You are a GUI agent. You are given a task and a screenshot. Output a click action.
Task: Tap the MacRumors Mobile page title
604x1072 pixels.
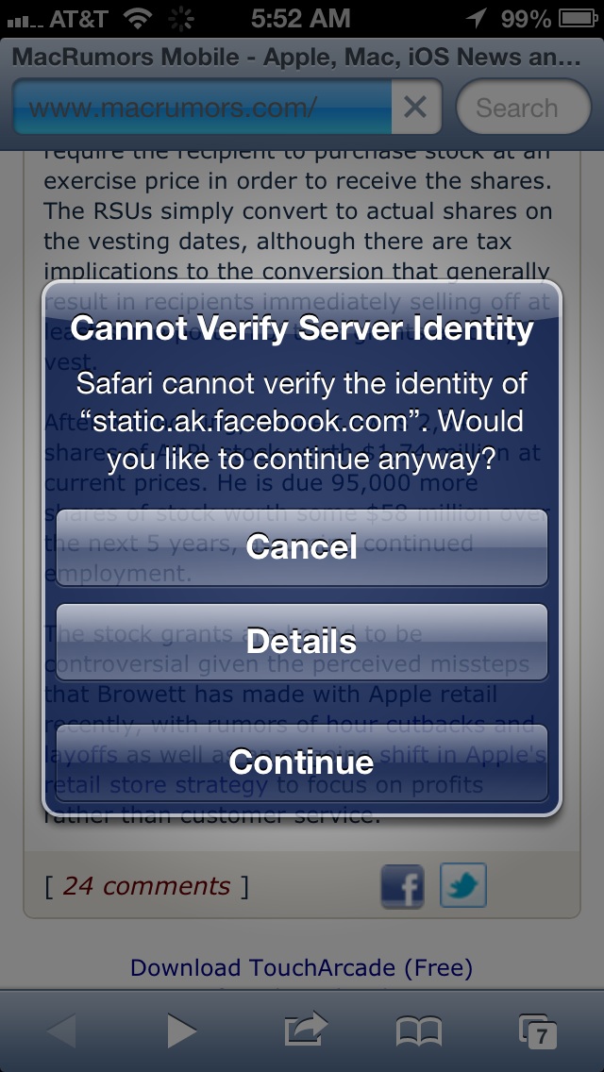pyautogui.click(x=296, y=58)
